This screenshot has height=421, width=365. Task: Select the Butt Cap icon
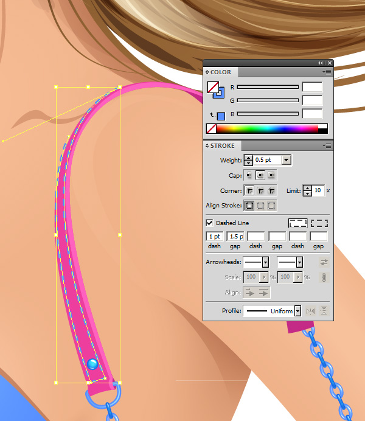[248, 175]
